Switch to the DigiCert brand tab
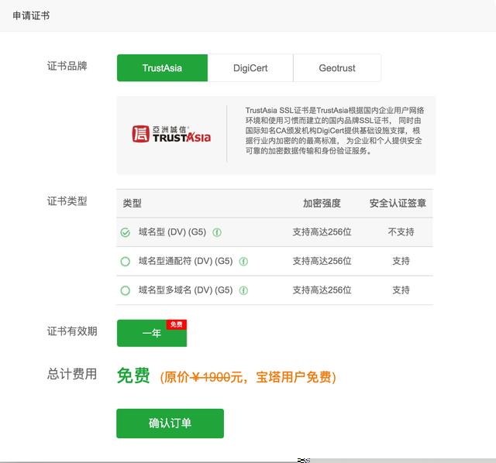 250,68
